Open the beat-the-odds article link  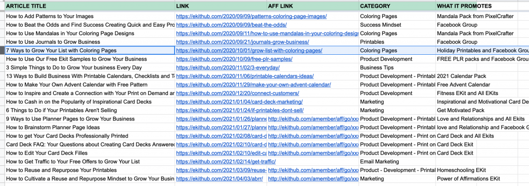tap(231, 25)
